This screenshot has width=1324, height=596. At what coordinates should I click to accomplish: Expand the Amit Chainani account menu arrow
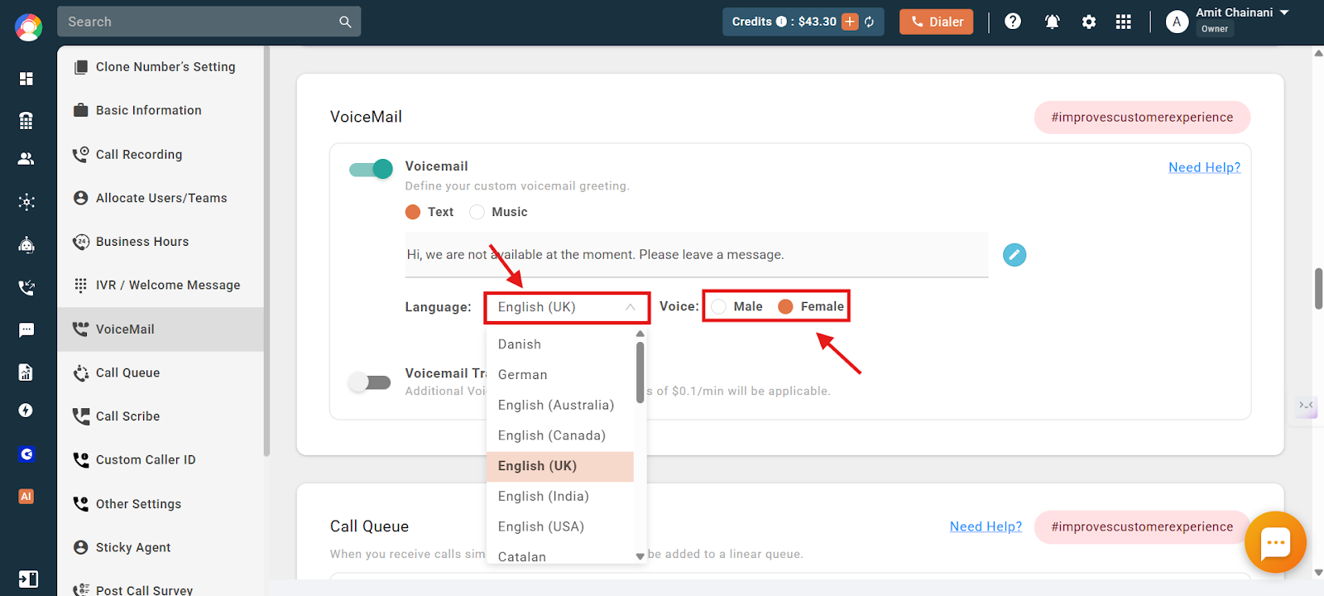tap(1284, 12)
